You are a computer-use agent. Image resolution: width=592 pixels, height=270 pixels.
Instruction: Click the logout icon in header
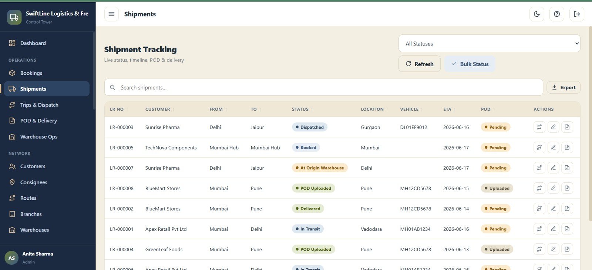tap(577, 14)
